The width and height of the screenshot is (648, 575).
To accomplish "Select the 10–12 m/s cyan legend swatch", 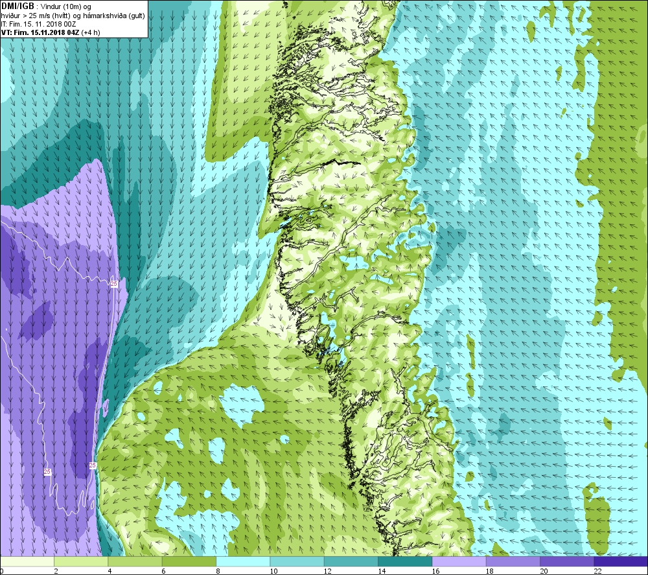I will (x=297, y=561).
